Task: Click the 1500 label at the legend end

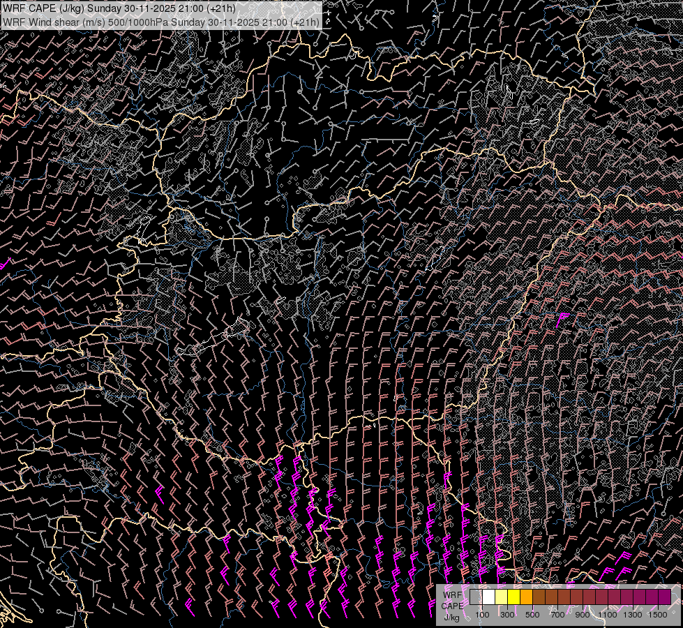Action: [x=658, y=615]
